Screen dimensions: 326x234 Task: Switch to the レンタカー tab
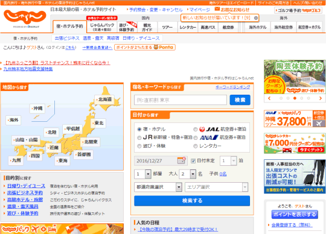[188, 27]
